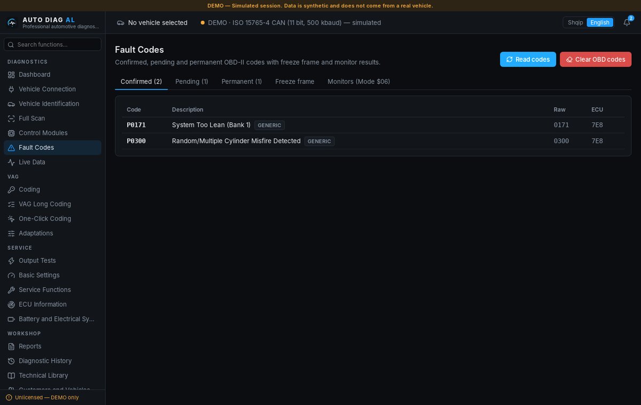Click the Unlicensed — DEMO only status
The image size is (641, 405).
[x=42, y=398]
